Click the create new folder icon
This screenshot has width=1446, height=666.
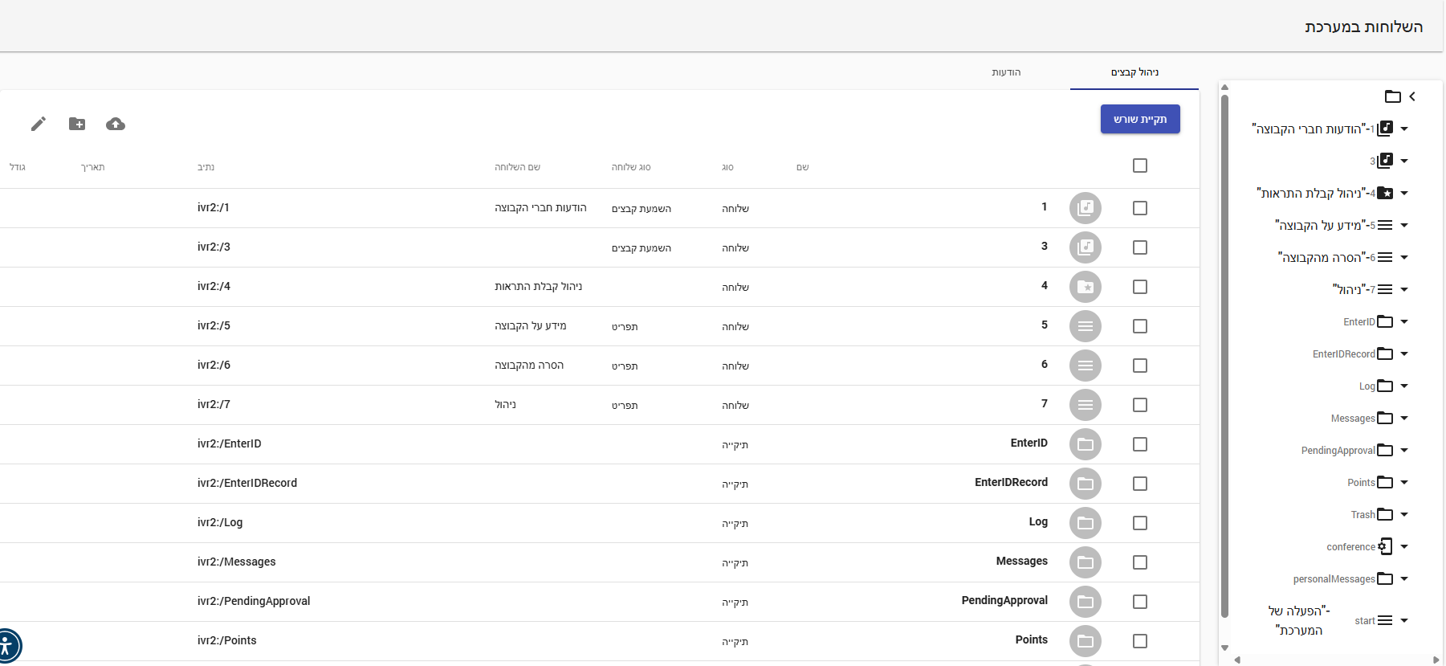(x=77, y=124)
